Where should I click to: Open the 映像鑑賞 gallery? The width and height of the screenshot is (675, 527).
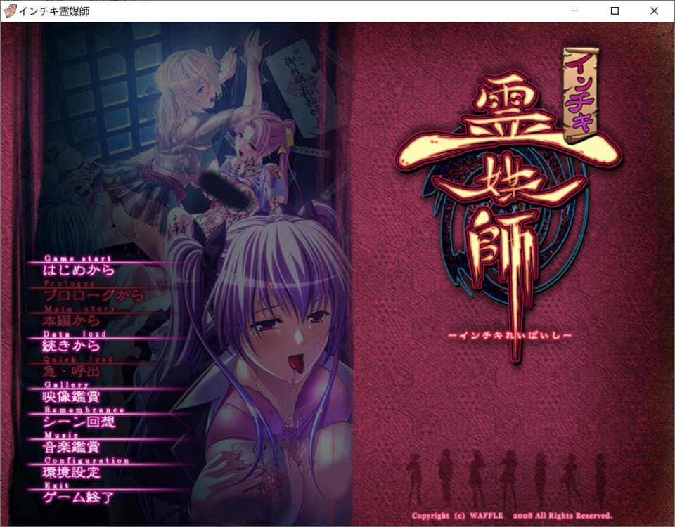[x=72, y=396]
